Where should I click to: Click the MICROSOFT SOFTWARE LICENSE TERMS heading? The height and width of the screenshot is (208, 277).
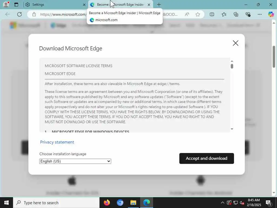[78, 66]
